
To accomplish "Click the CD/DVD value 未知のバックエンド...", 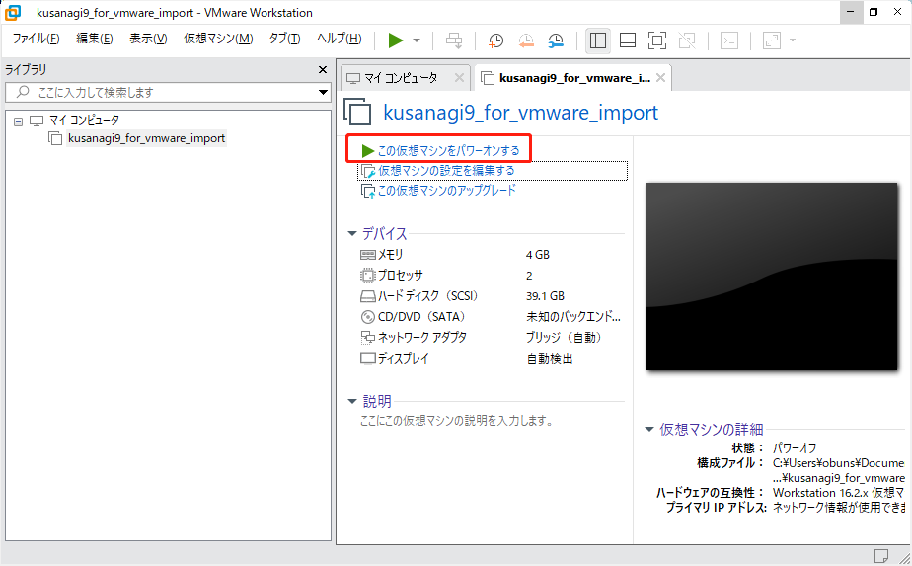I will click(572, 317).
